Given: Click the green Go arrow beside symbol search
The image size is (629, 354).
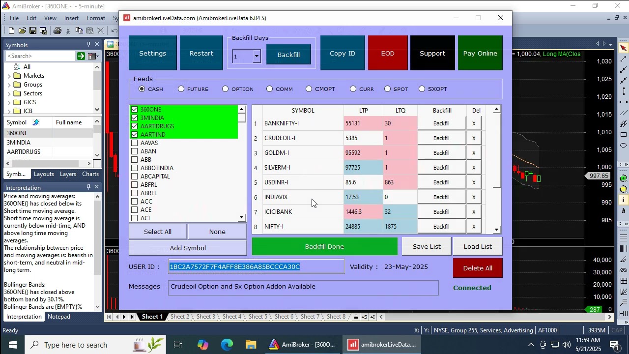Looking at the screenshot, I should coord(81,56).
